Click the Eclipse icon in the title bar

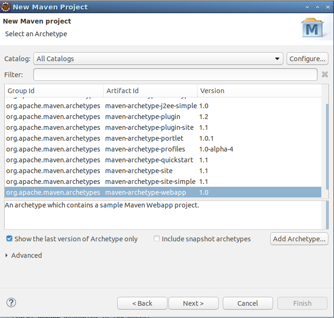point(5,7)
